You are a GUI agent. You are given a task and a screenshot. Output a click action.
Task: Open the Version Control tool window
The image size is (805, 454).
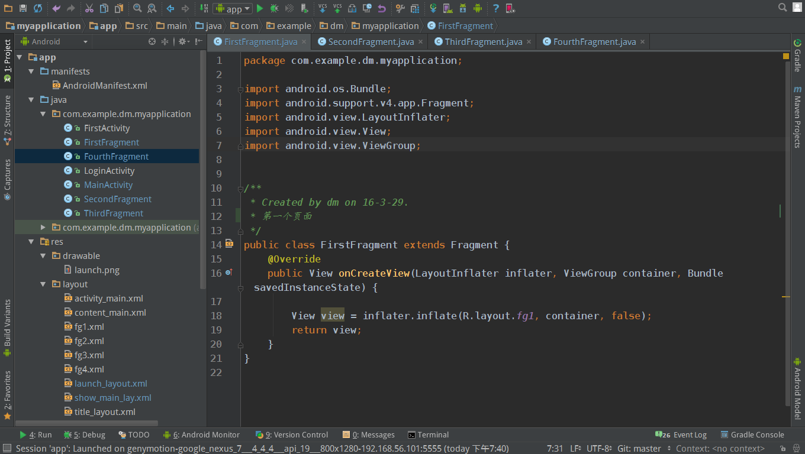291,434
